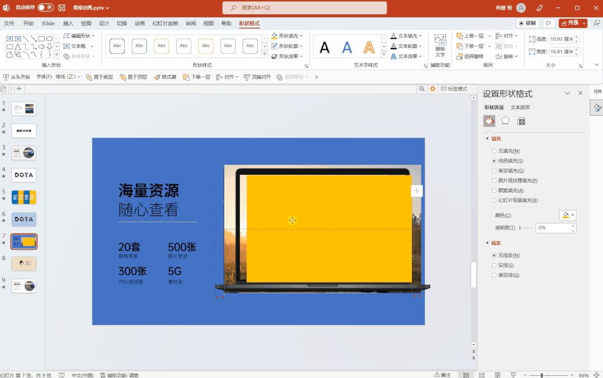
Task: Select slide 4 thumbnail with DOTA text
Action: (23, 175)
